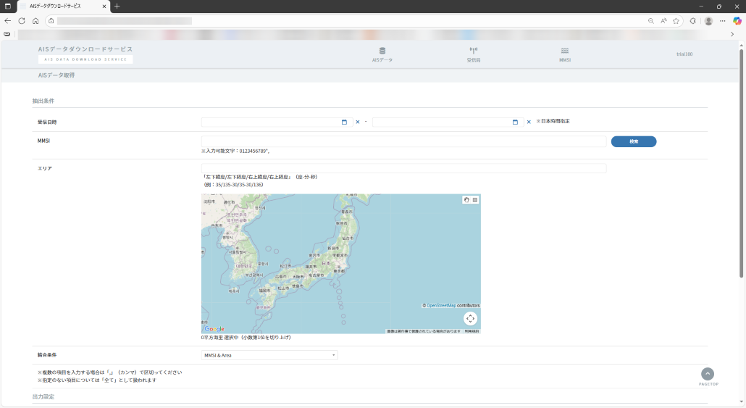Screen dimensions: 746x408
Task: Click the PAGE TOP scroll-up button
Action: [708, 374]
